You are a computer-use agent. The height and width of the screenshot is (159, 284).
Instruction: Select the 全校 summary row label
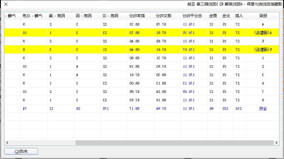click(x=263, y=108)
